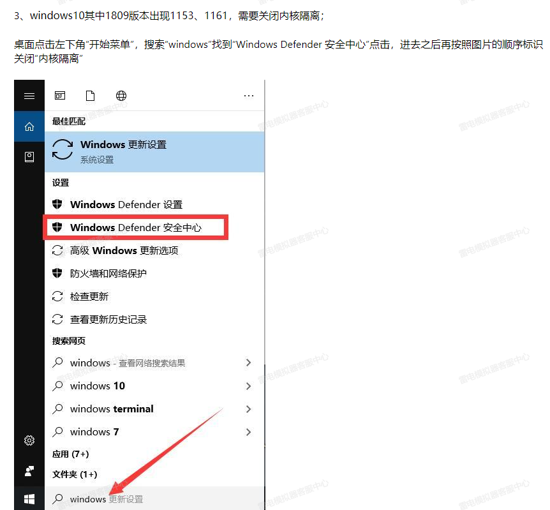Expand arrow for windows 7 suggestion
The height and width of the screenshot is (510, 550).
coord(248,432)
